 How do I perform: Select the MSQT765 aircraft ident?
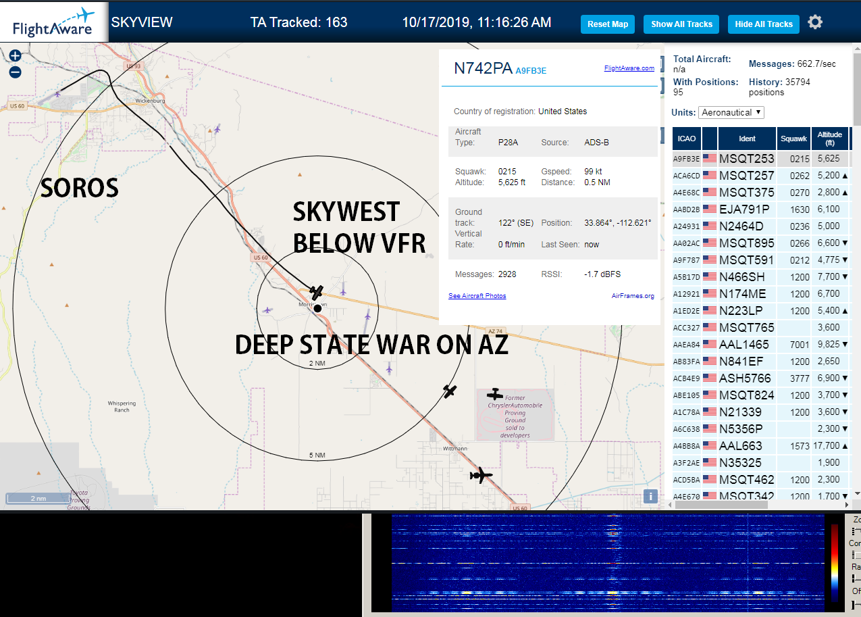coord(746,328)
